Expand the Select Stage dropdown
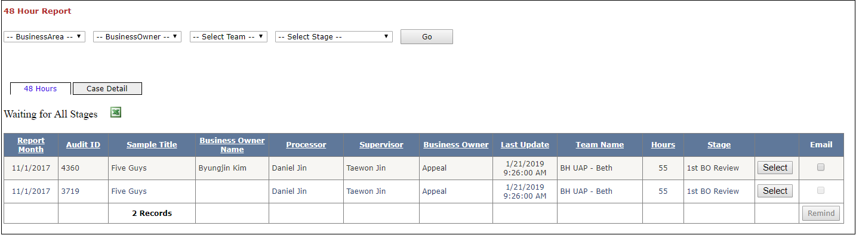Image resolution: width=856 pixels, height=235 pixels. point(334,36)
